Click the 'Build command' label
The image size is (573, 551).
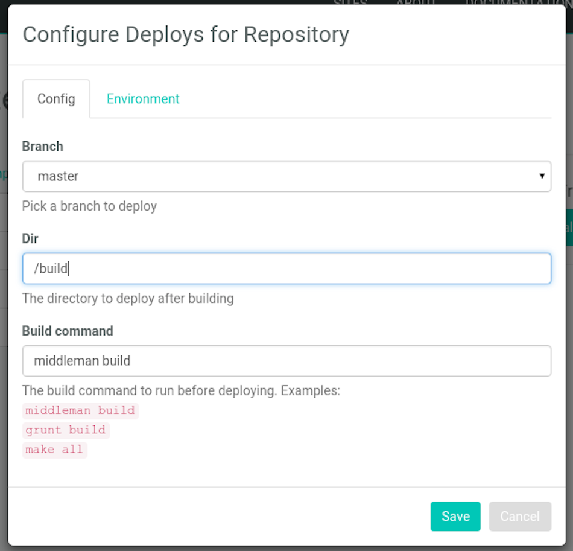[68, 331]
